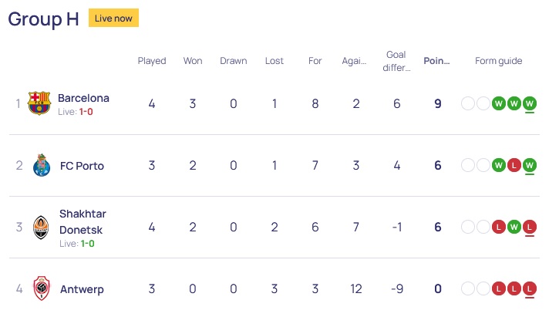Open Barcelona's live 1-0 score
This screenshot has height=317, width=549.
(x=86, y=112)
